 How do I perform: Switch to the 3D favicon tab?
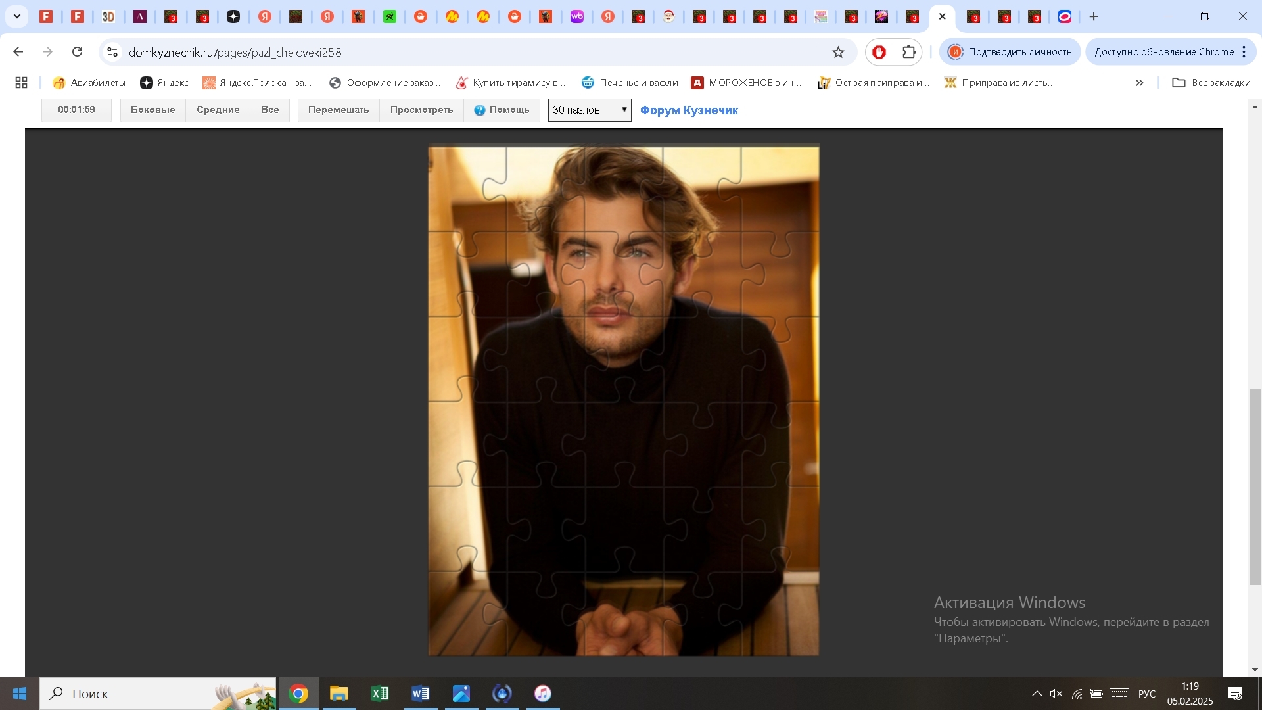pos(108,16)
